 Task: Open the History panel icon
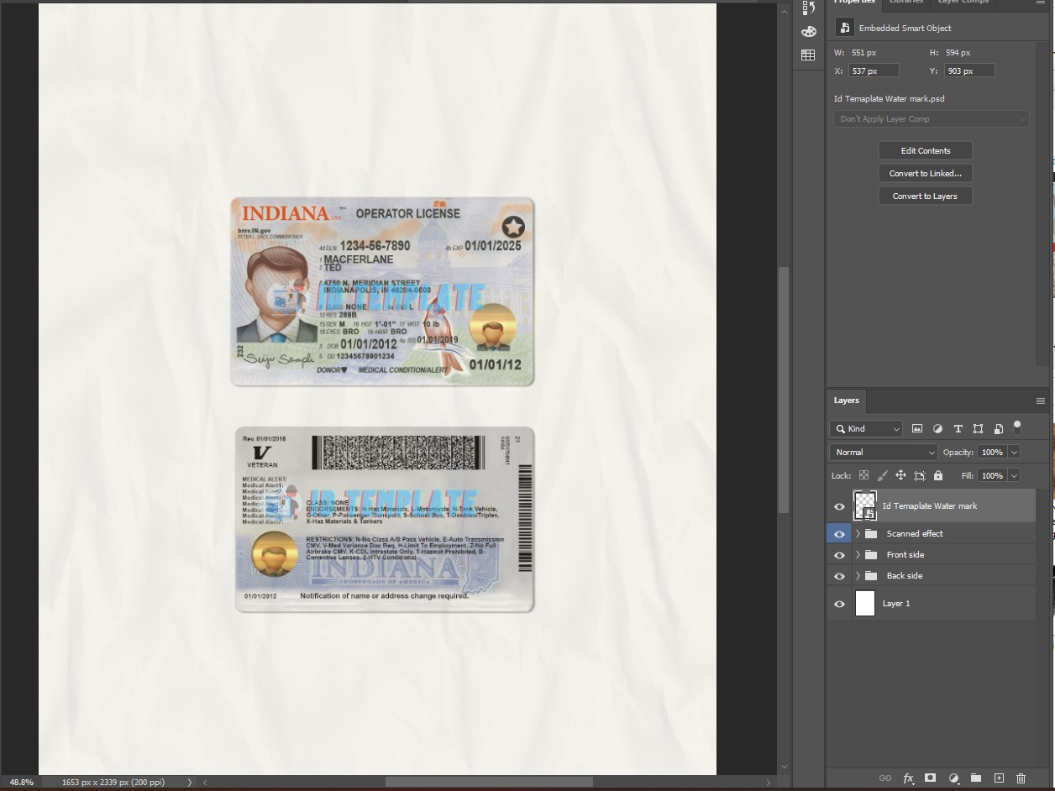coord(808,8)
